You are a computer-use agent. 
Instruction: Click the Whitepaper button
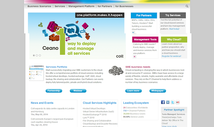click(x=157, y=91)
